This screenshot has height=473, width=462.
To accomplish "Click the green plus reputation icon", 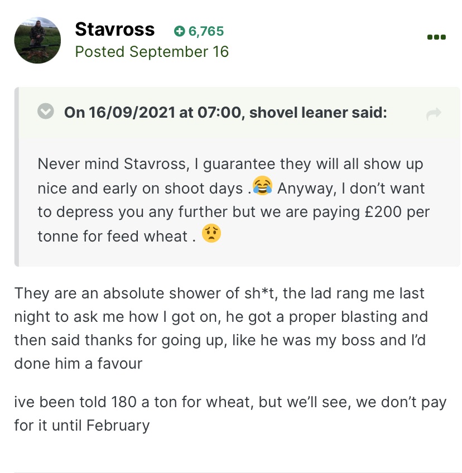I will pyautogui.click(x=179, y=31).
